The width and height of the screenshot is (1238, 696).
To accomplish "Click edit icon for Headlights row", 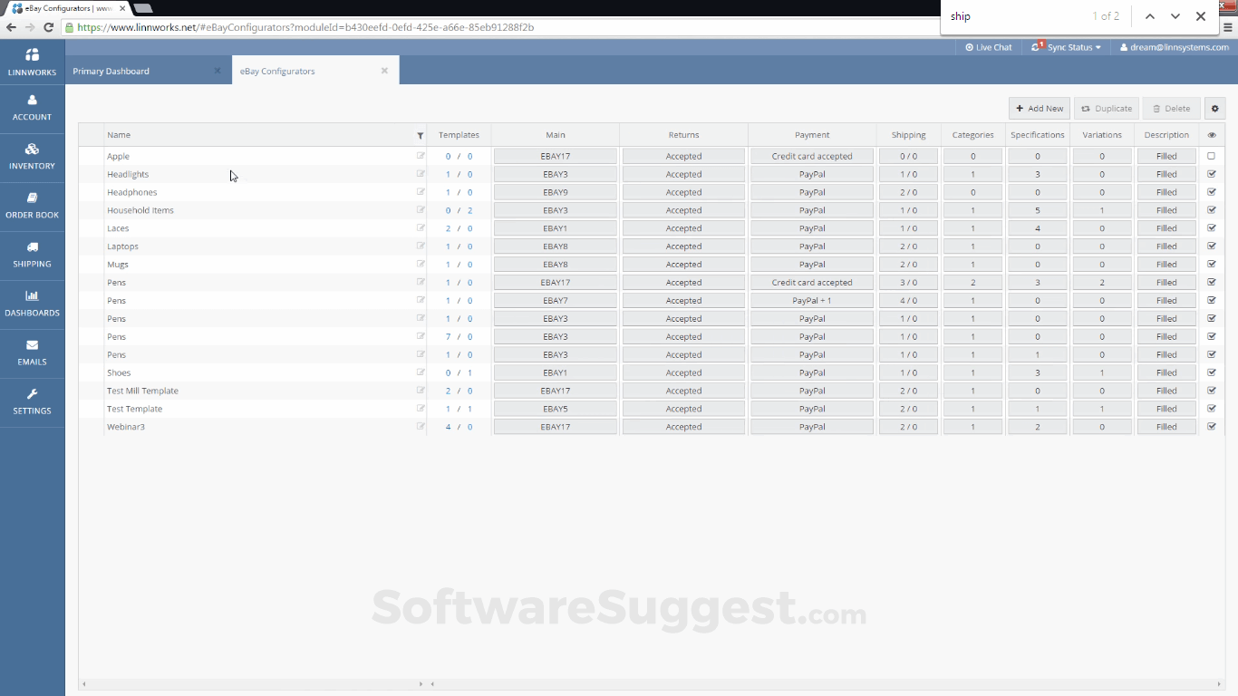I will pyautogui.click(x=421, y=174).
